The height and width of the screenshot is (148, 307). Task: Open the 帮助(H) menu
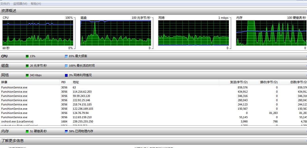point(36,4)
